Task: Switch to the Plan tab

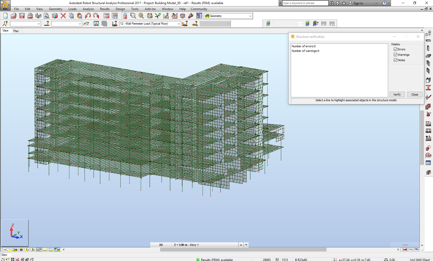Action: (x=16, y=31)
